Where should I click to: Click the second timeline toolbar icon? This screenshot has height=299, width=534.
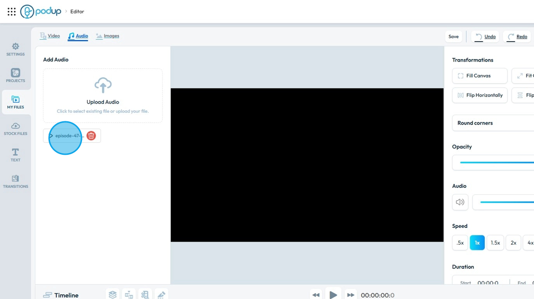pos(129,294)
